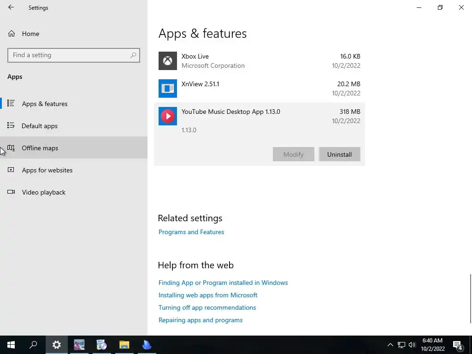
Task: Open Repairing apps and programs link
Action: point(201,320)
